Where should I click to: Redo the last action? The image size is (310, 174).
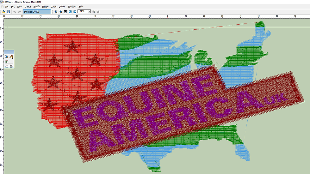pyautogui.click(x=19, y=12)
